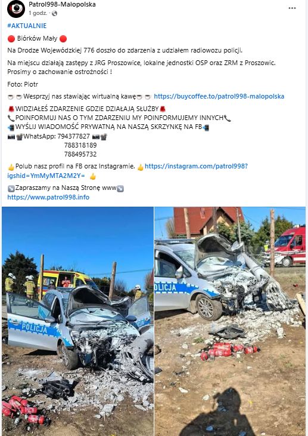Click the siren emoji before WIDZIAŁEŚ ZDARZENIE

click(11, 109)
